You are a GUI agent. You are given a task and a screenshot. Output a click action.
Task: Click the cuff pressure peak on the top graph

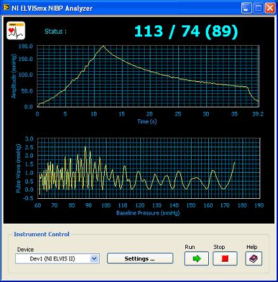[103, 46]
